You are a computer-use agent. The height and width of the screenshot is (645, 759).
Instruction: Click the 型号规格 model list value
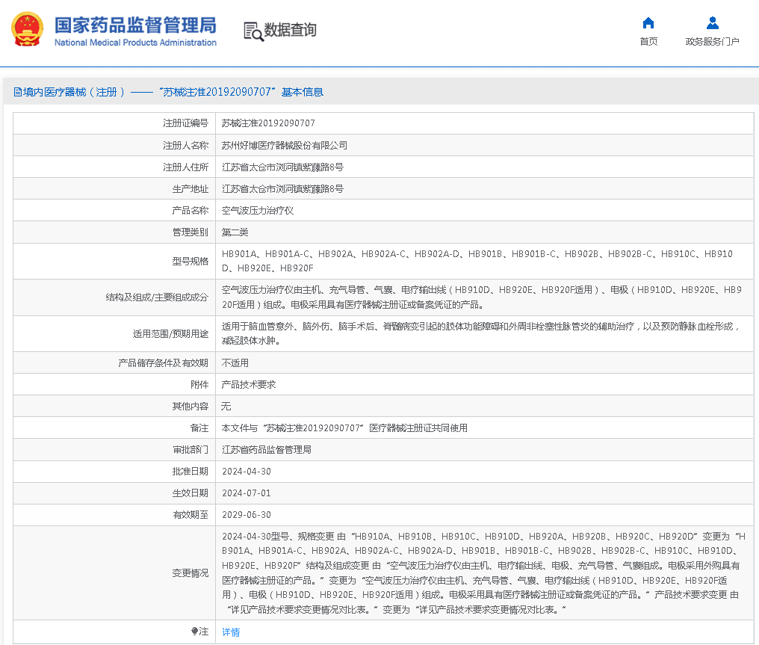coord(477,261)
